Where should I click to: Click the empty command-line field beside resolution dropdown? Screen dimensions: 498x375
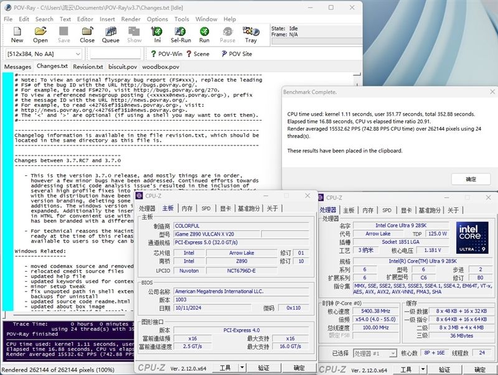(115, 54)
